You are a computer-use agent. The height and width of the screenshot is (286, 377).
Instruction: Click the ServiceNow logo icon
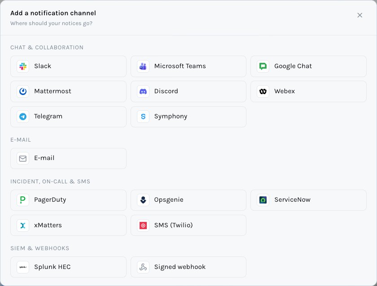(263, 200)
